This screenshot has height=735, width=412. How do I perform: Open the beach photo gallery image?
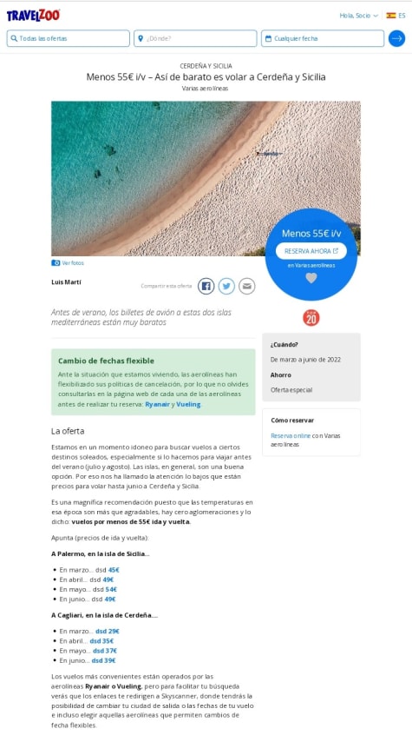point(206,179)
